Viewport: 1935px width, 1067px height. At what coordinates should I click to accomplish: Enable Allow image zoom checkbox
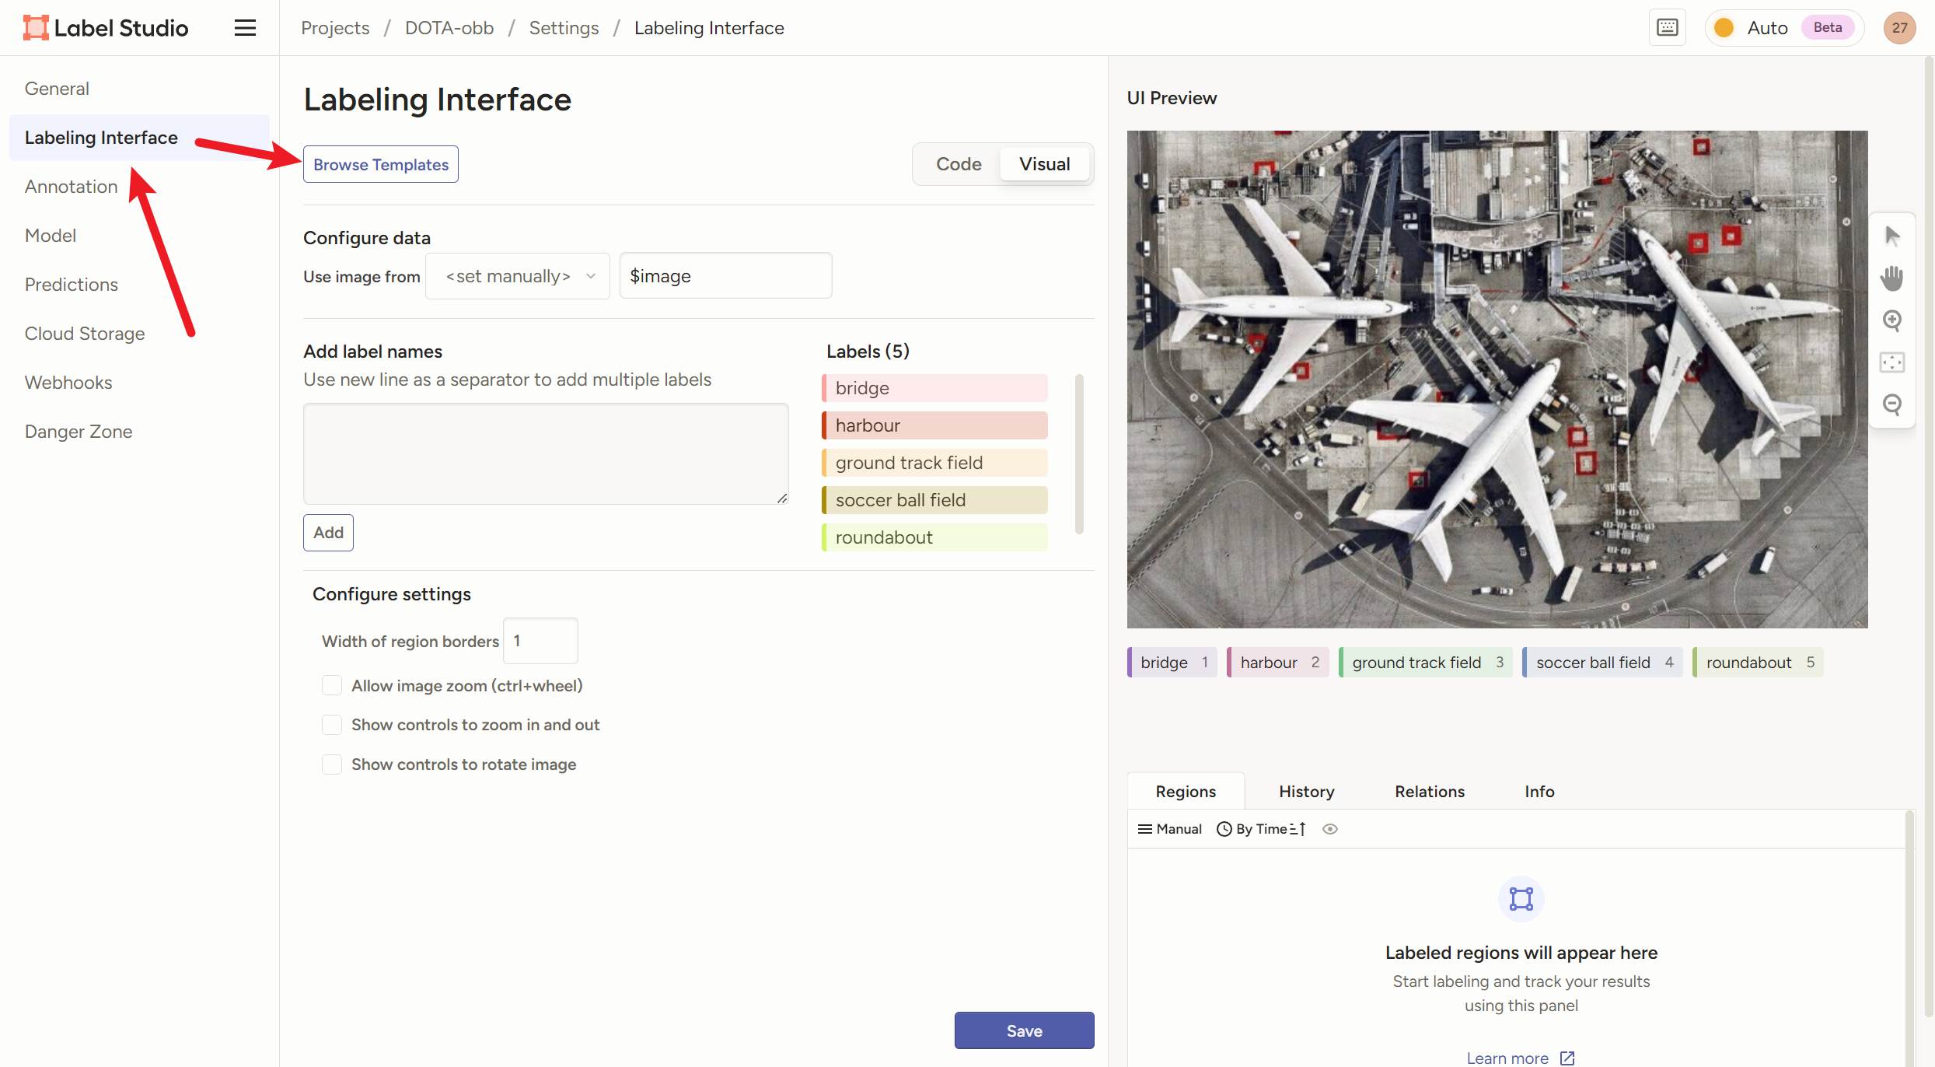[332, 685]
